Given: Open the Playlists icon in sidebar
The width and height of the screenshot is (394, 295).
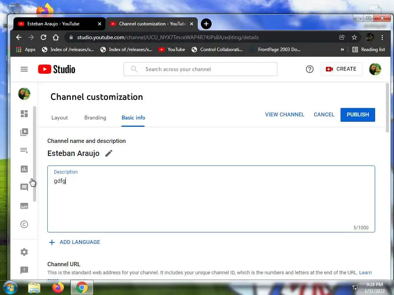Looking at the screenshot, I should pos(24,150).
